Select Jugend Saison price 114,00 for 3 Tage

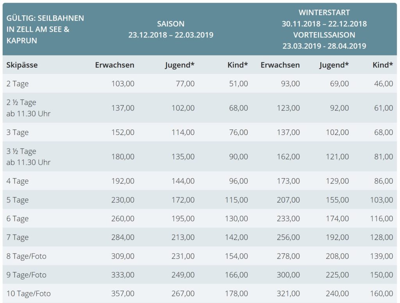click(x=183, y=132)
